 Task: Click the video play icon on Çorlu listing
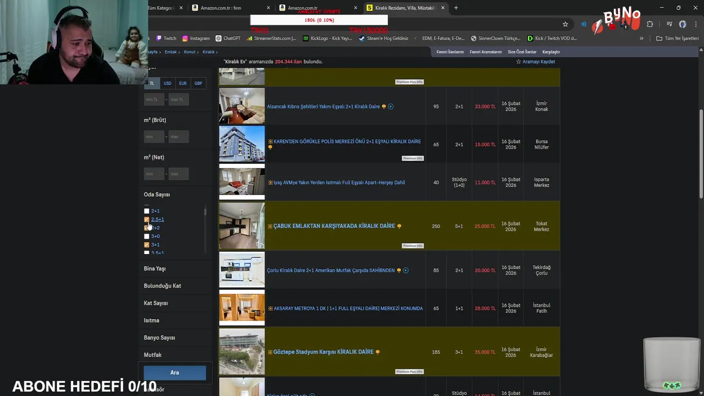tap(405, 271)
